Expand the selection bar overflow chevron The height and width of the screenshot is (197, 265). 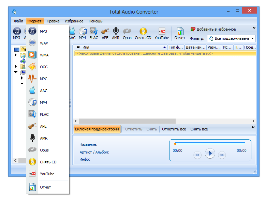(x=253, y=127)
